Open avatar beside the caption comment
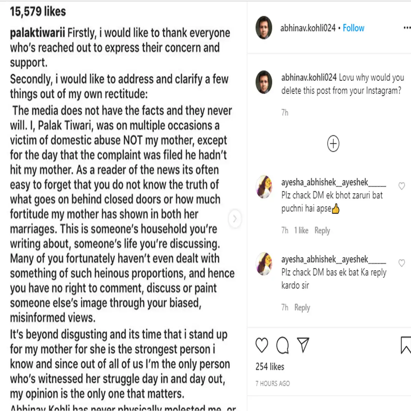 [x=264, y=82]
